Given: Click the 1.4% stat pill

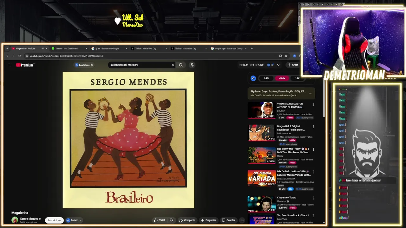Looking at the screenshot, I should click(x=266, y=78).
